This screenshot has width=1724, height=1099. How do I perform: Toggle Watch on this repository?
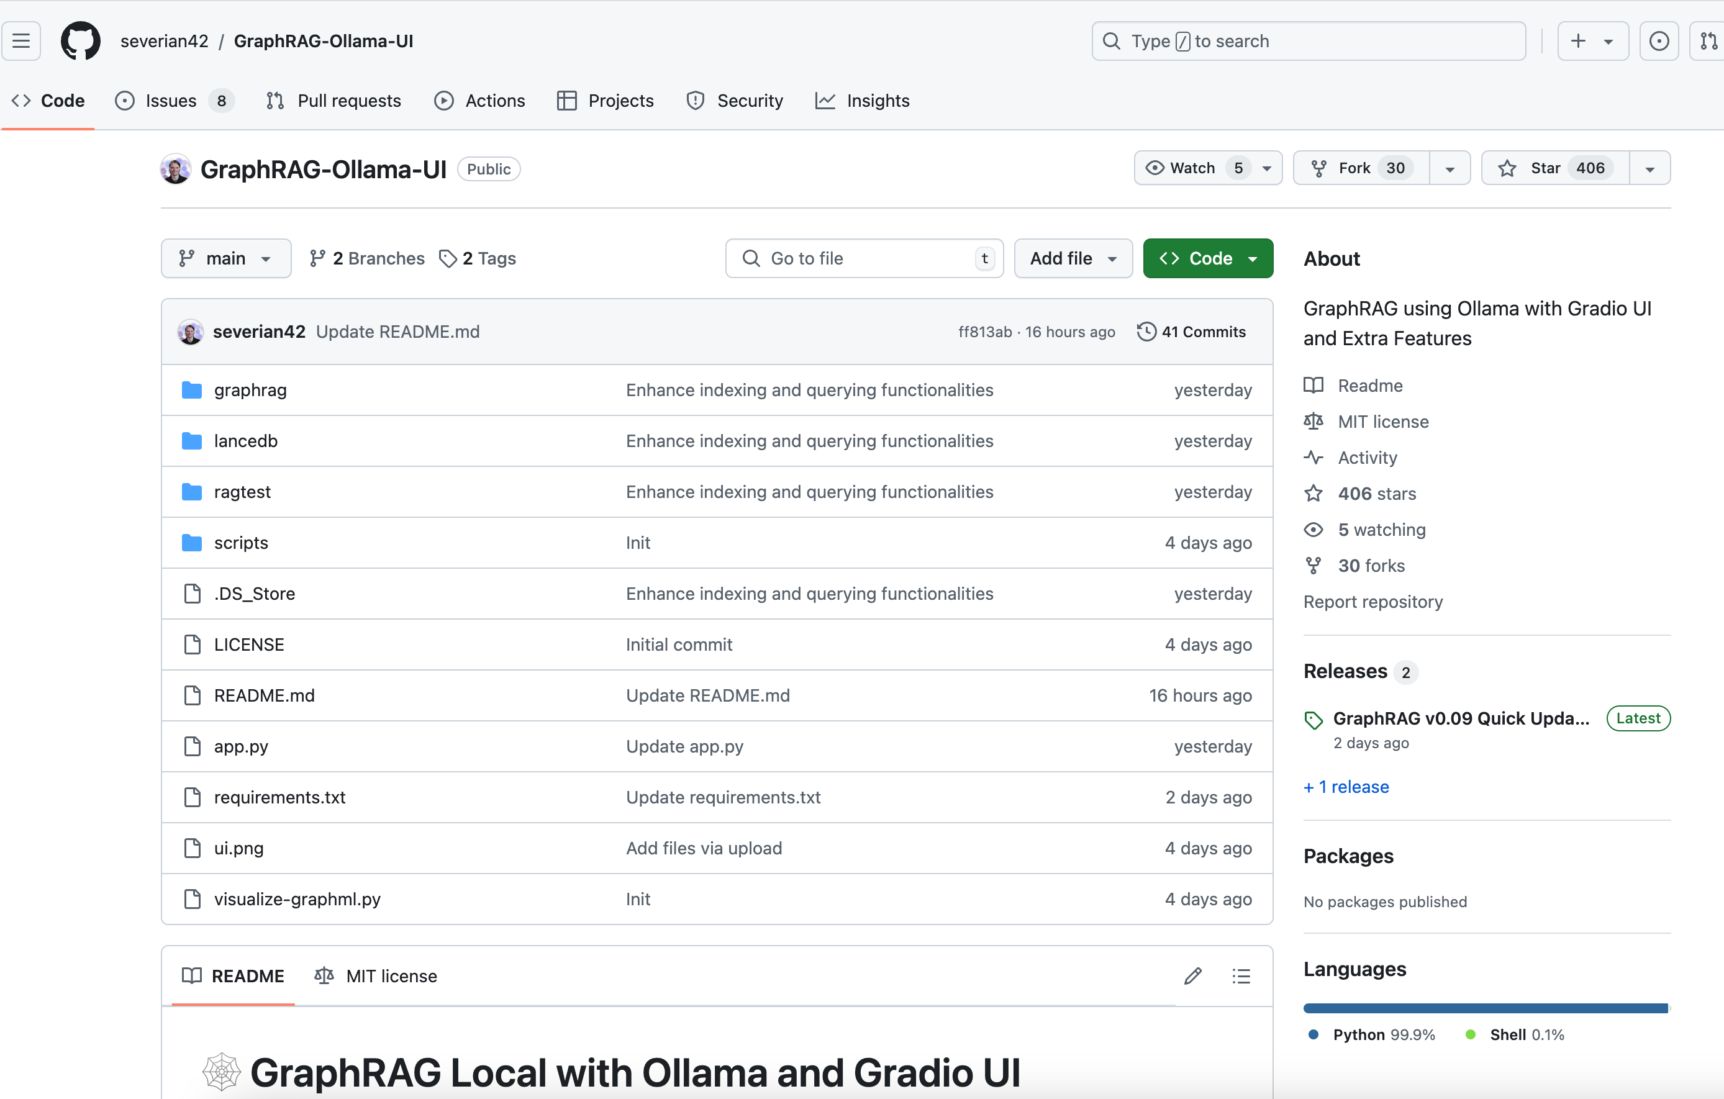(1208, 168)
